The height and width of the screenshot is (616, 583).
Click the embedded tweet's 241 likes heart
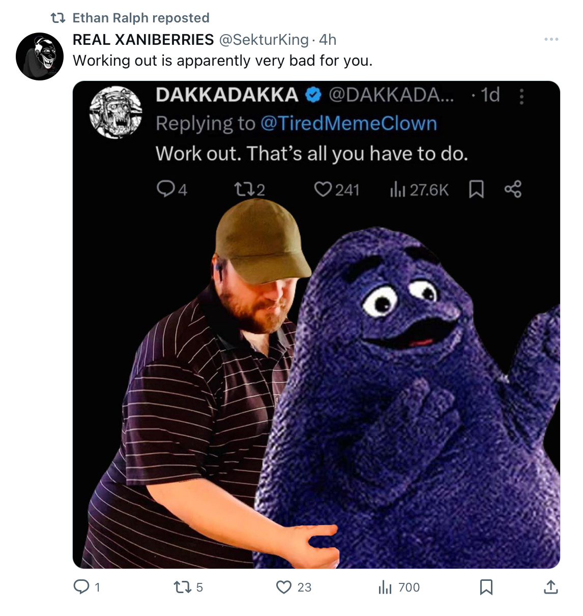click(323, 189)
